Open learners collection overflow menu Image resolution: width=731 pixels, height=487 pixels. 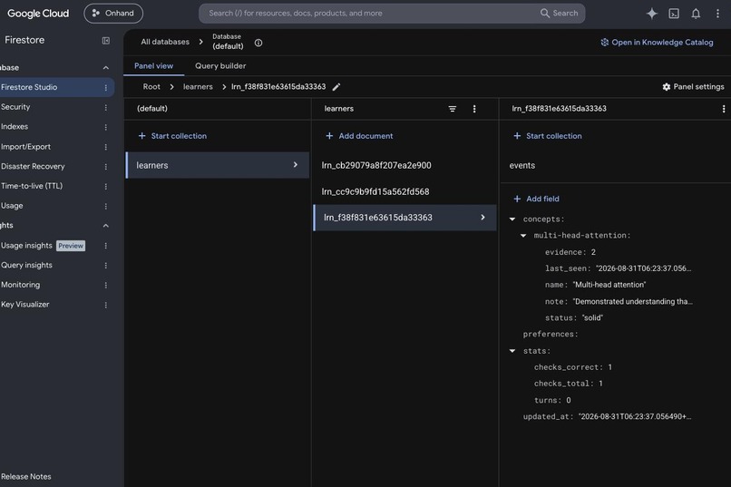[x=474, y=109]
